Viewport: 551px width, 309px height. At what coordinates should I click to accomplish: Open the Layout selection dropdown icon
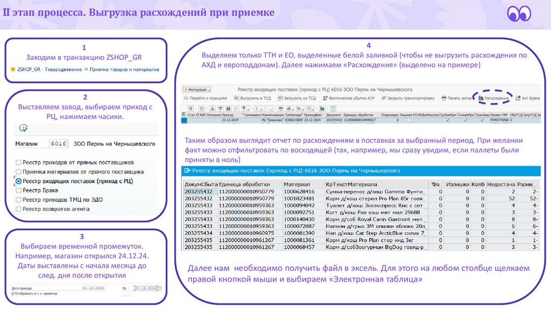(x=309, y=109)
